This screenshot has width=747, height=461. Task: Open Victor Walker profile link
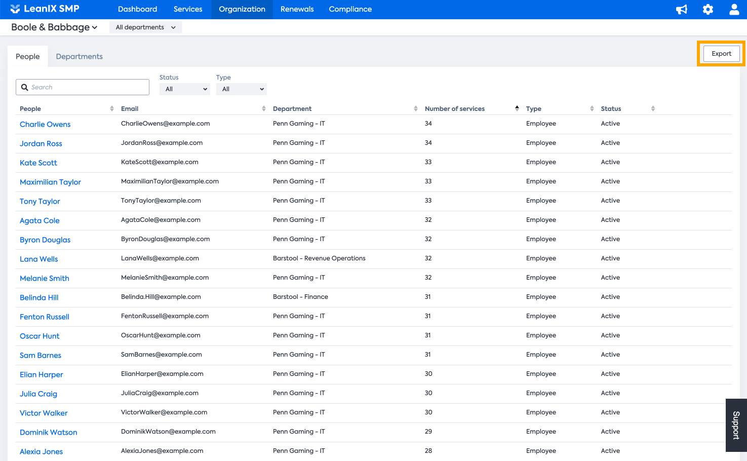pyautogui.click(x=44, y=413)
